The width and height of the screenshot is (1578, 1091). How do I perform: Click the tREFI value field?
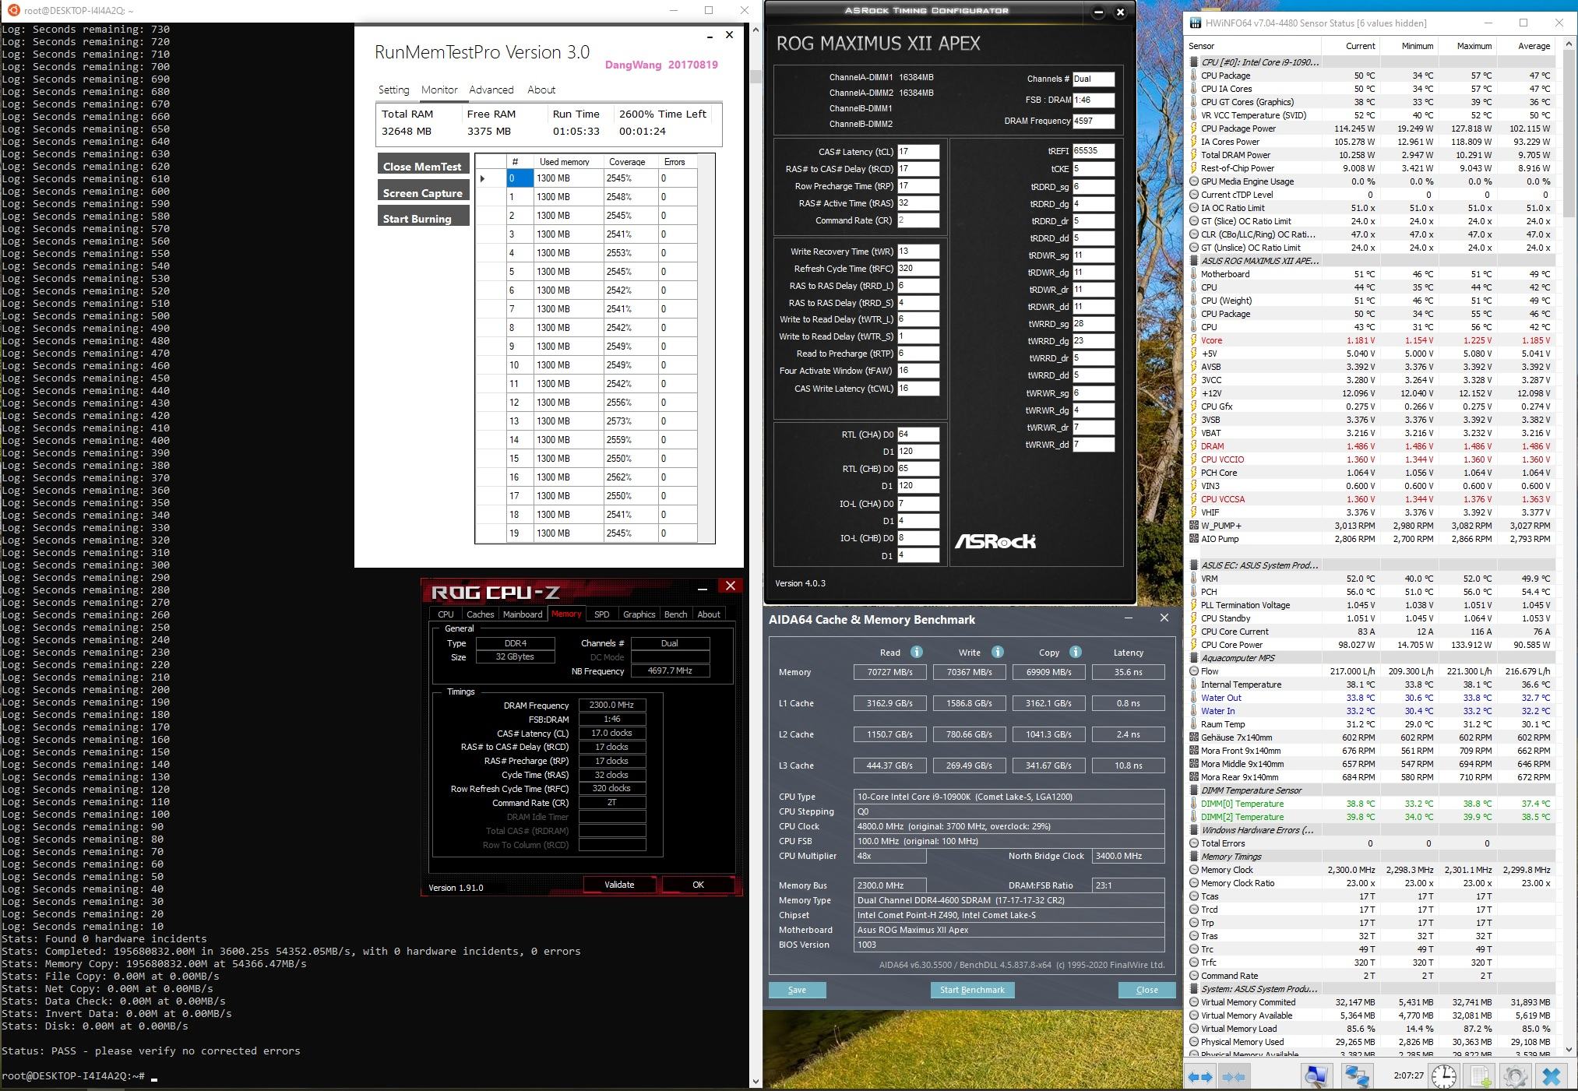coord(1093,151)
